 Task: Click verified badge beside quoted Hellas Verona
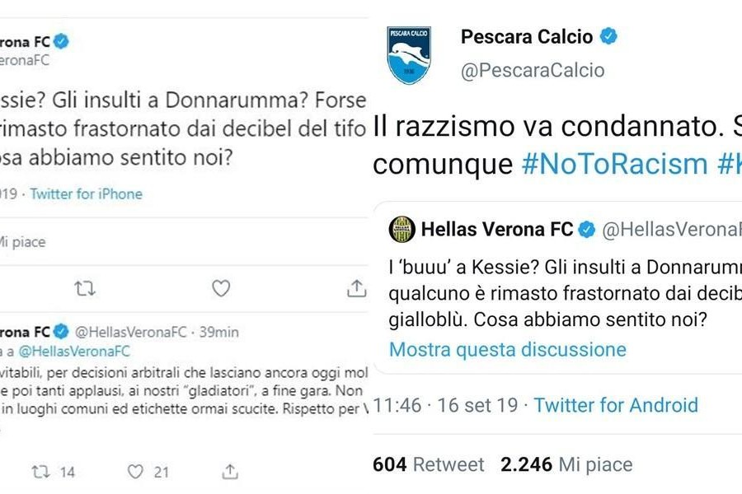point(587,230)
